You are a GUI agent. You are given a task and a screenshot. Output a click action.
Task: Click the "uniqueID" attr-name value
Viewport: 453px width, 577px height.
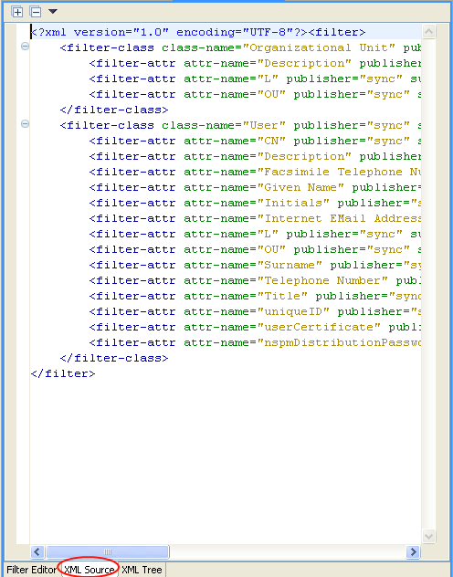[x=293, y=311]
